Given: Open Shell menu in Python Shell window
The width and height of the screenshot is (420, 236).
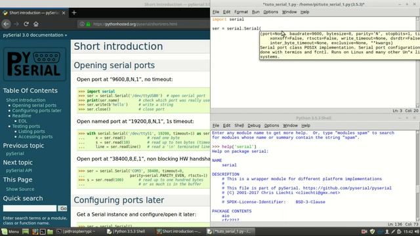Looking at the screenshot, I should [239, 125].
